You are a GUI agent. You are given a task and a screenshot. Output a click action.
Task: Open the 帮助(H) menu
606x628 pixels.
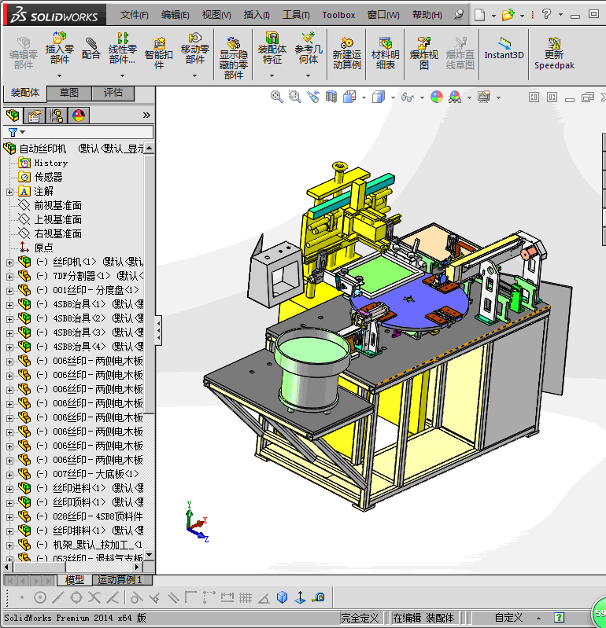(427, 15)
